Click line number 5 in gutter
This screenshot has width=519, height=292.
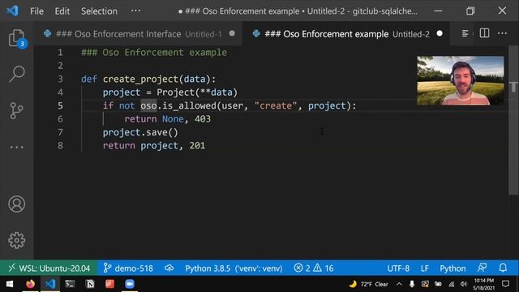pos(60,105)
